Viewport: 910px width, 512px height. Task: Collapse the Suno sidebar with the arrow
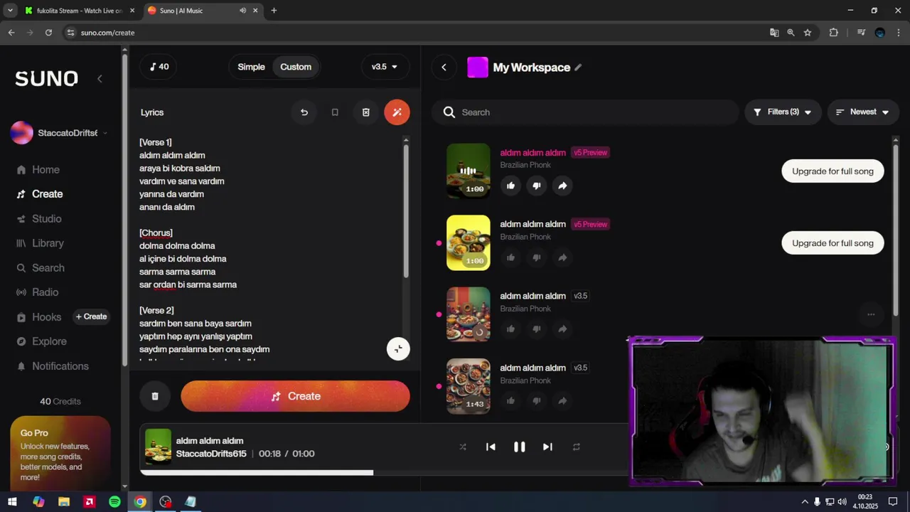click(100, 79)
